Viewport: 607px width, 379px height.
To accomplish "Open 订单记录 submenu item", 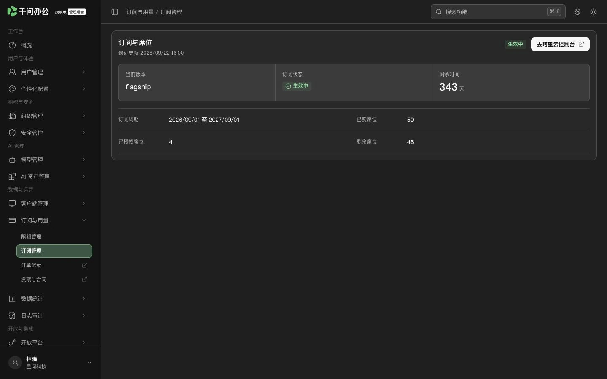I will [54, 265].
